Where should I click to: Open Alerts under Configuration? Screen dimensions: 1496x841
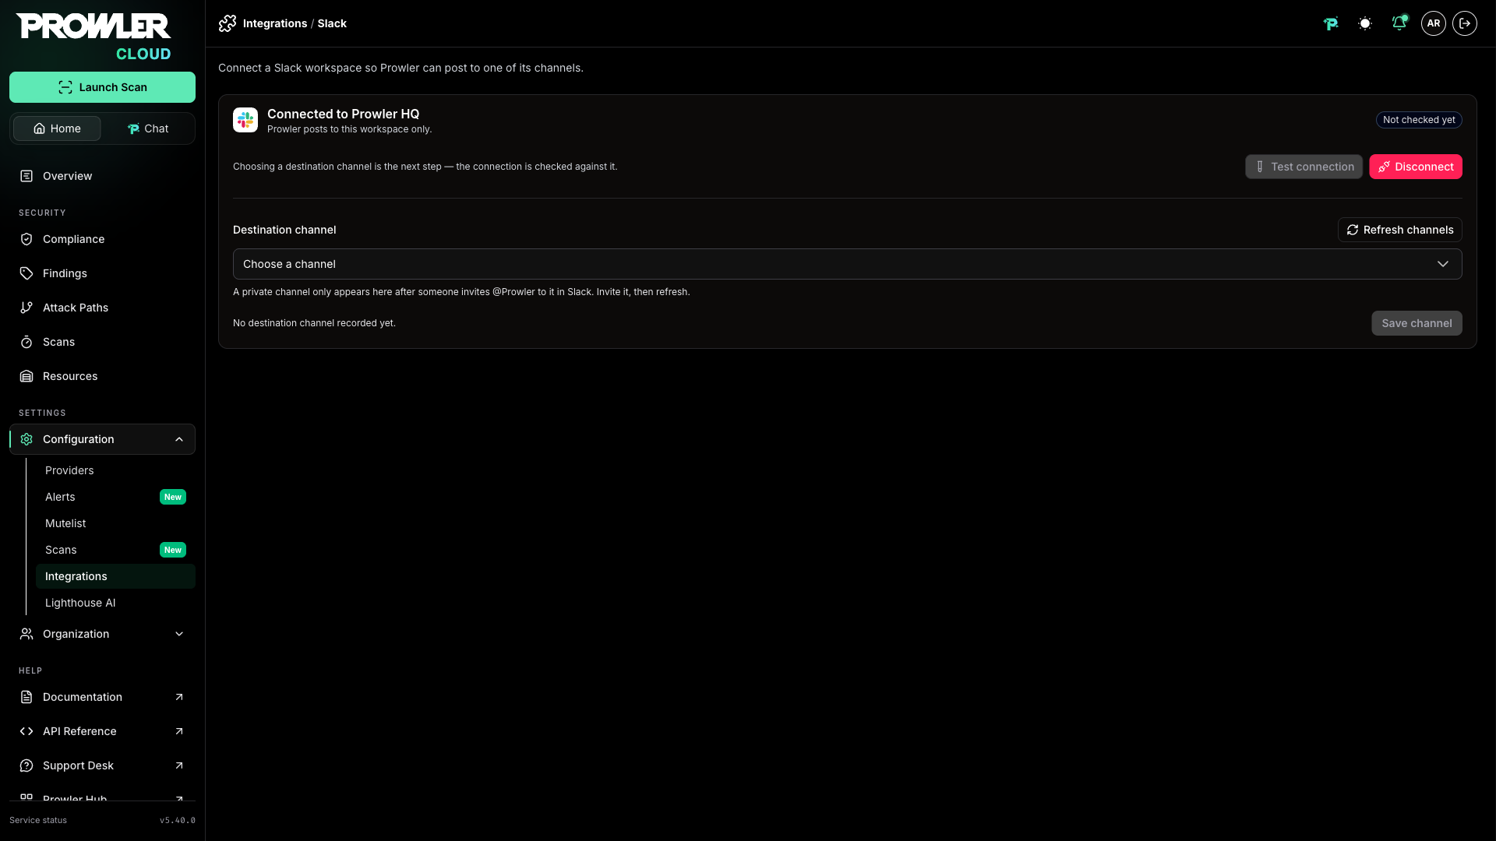point(115,497)
